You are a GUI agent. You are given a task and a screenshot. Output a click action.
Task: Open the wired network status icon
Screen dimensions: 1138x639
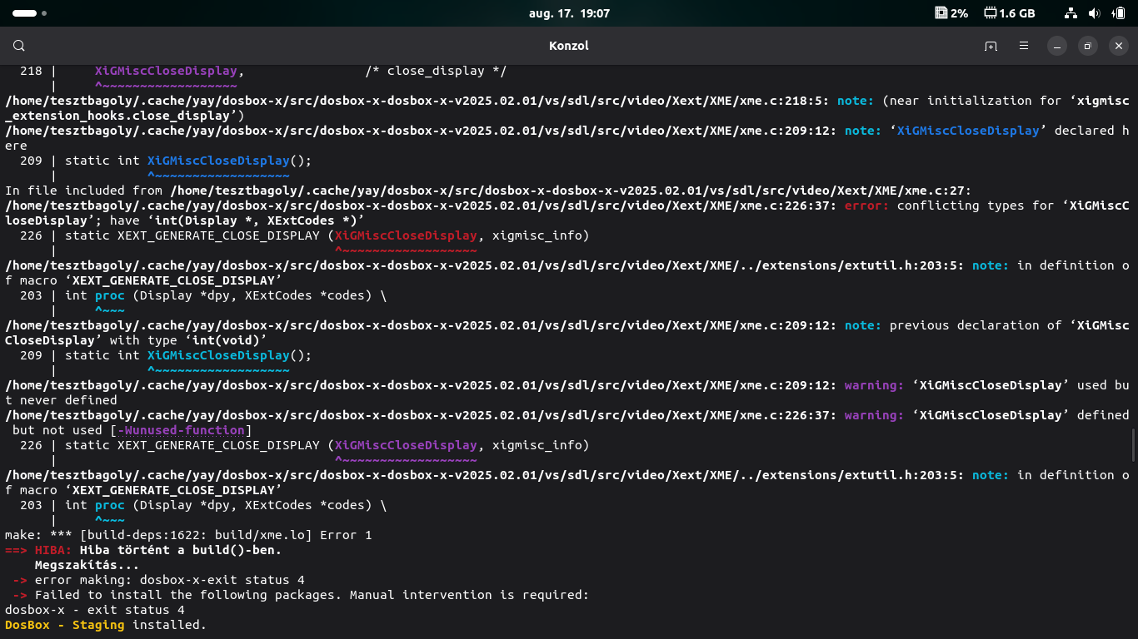pos(1071,13)
